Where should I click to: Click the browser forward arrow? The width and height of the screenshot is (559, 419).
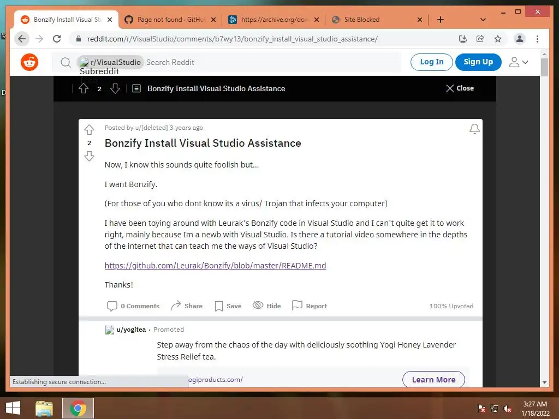pyautogui.click(x=39, y=39)
